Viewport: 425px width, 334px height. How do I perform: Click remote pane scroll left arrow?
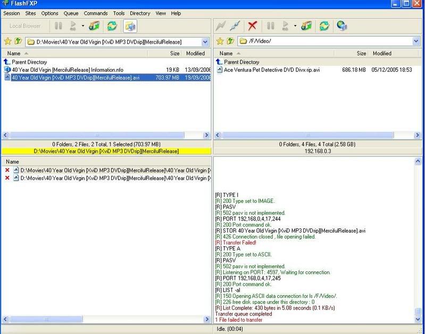218,135
